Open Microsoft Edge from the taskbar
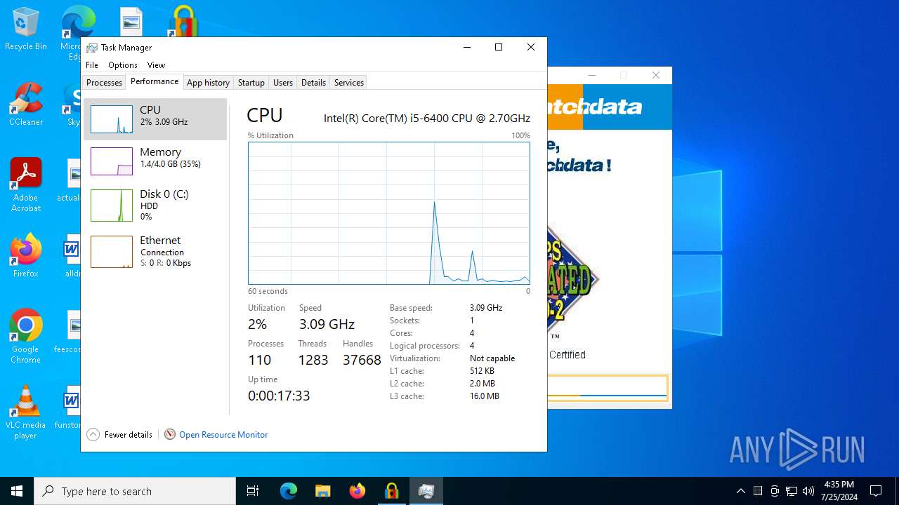 [x=289, y=491]
